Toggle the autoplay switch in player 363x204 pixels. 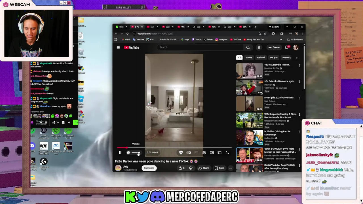189,152
